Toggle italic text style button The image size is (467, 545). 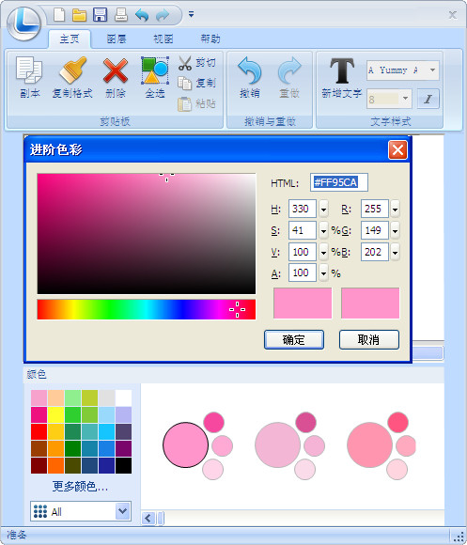[428, 99]
